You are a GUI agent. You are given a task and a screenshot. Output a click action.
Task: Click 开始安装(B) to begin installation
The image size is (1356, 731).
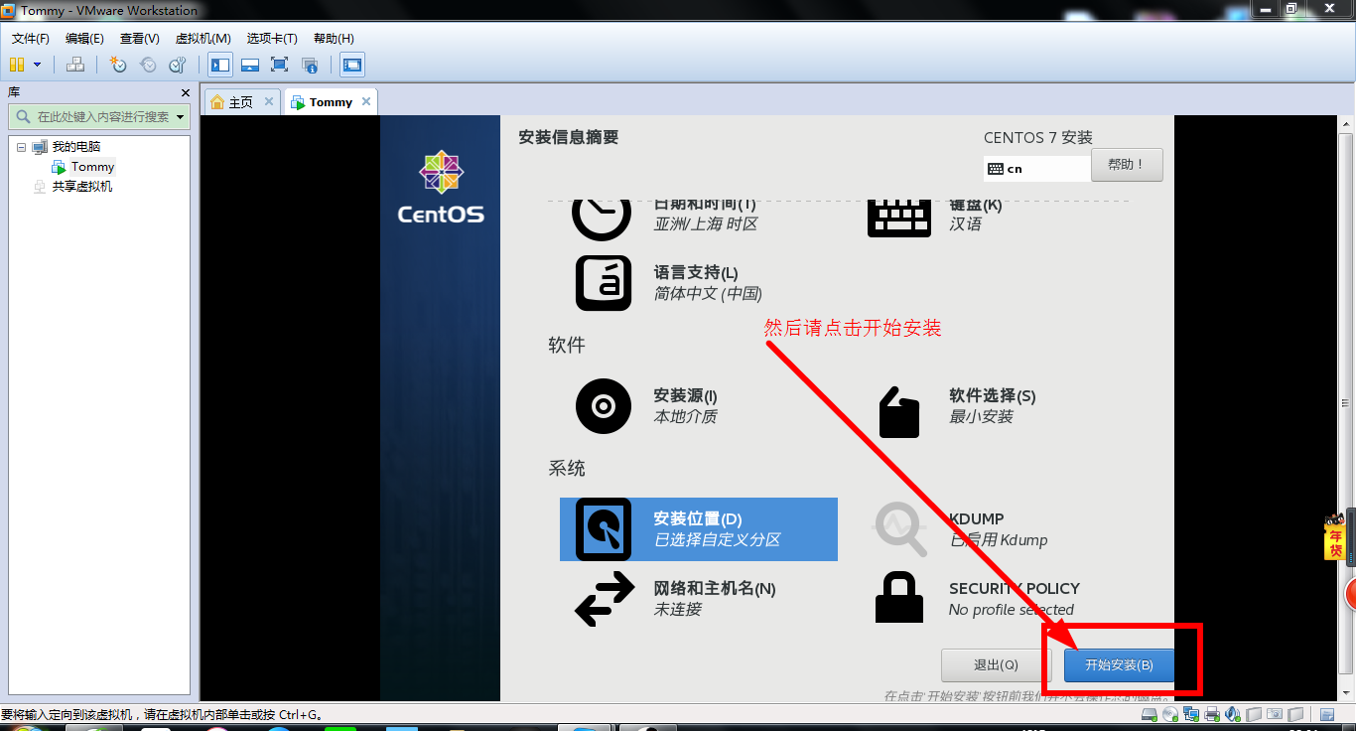click(x=1119, y=665)
